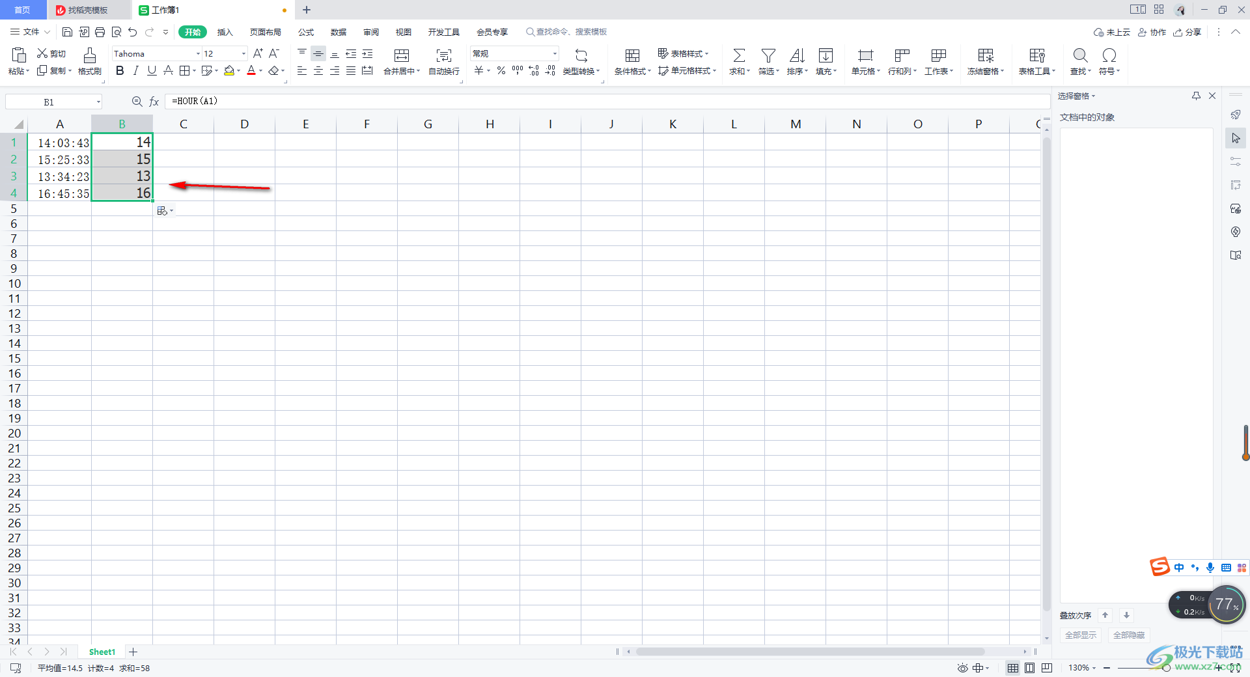Screen dimensions: 1250x677
Task: Click the paste options smart tag below B4
Action: (165, 211)
